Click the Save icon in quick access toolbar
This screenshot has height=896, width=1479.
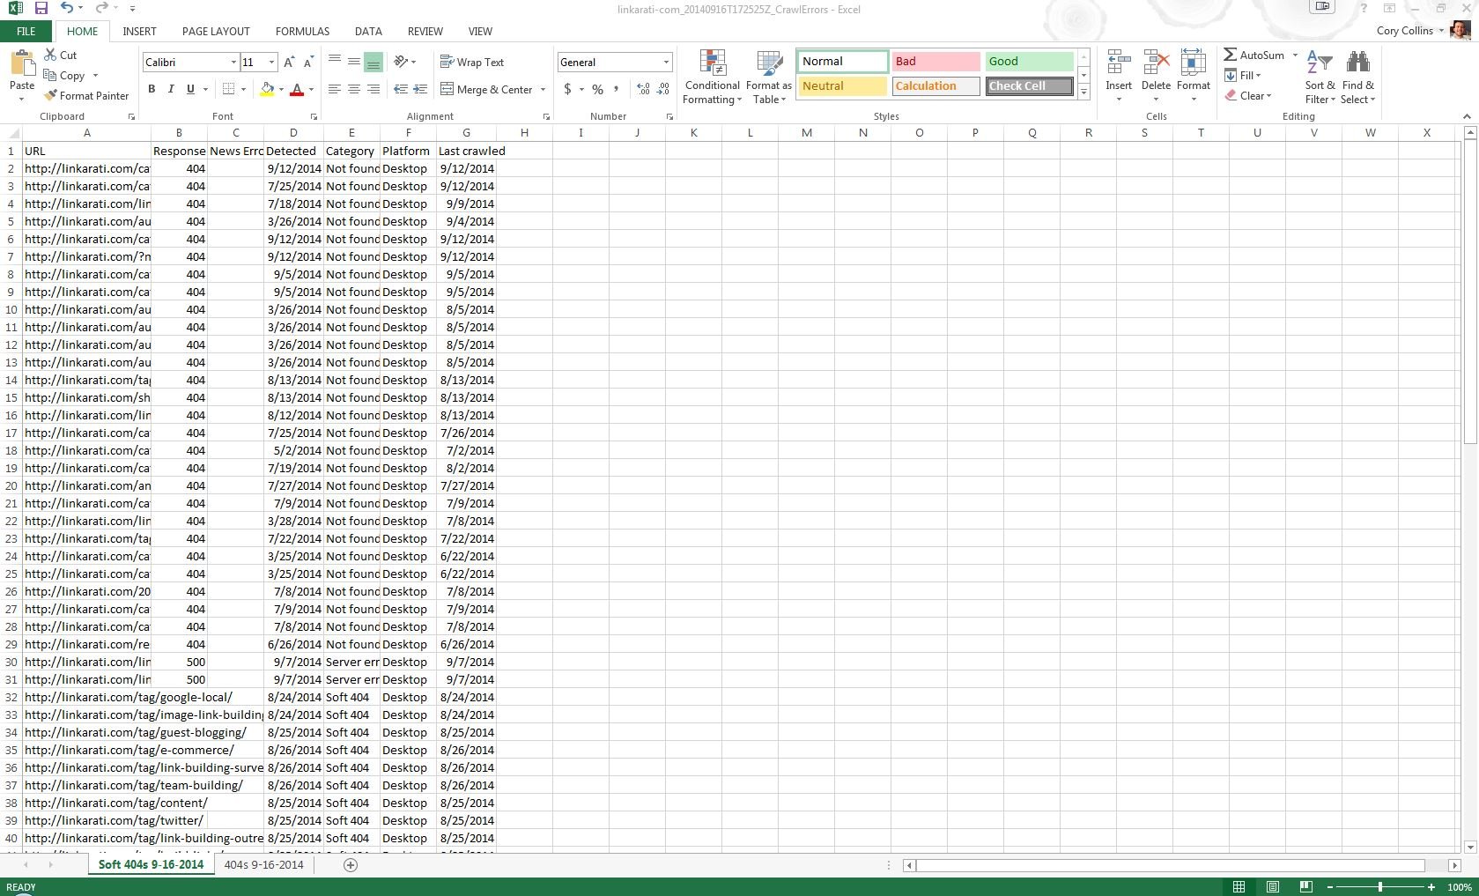click(41, 8)
